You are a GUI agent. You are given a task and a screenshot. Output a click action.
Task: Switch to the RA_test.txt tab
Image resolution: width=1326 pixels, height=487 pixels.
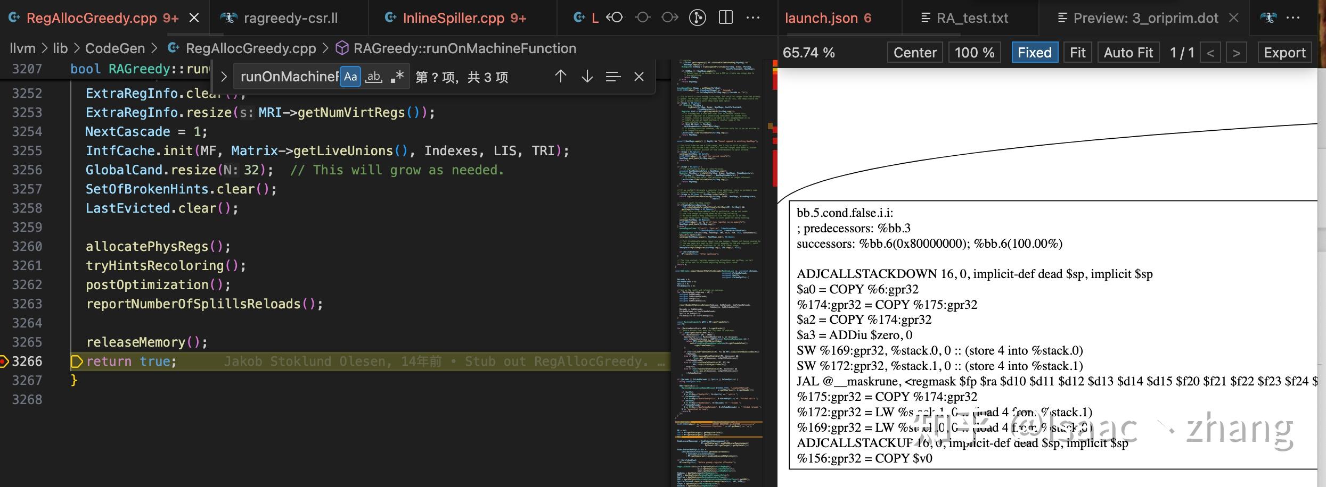(x=965, y=18)
